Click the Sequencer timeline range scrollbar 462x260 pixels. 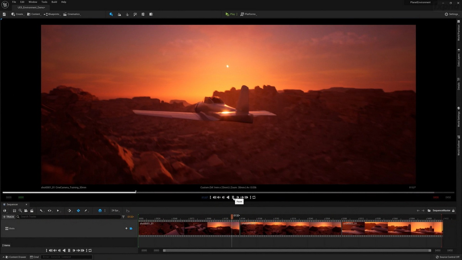[297, 250]
